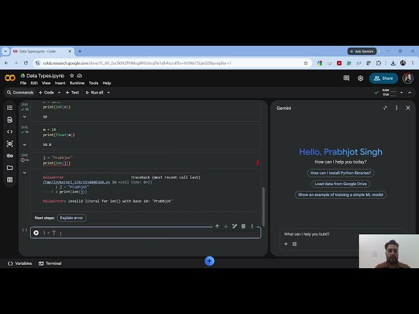Open the variable inspector eye icon in sidebar
Viewport: 419px width, 314px height.
(x=10, y=144)
